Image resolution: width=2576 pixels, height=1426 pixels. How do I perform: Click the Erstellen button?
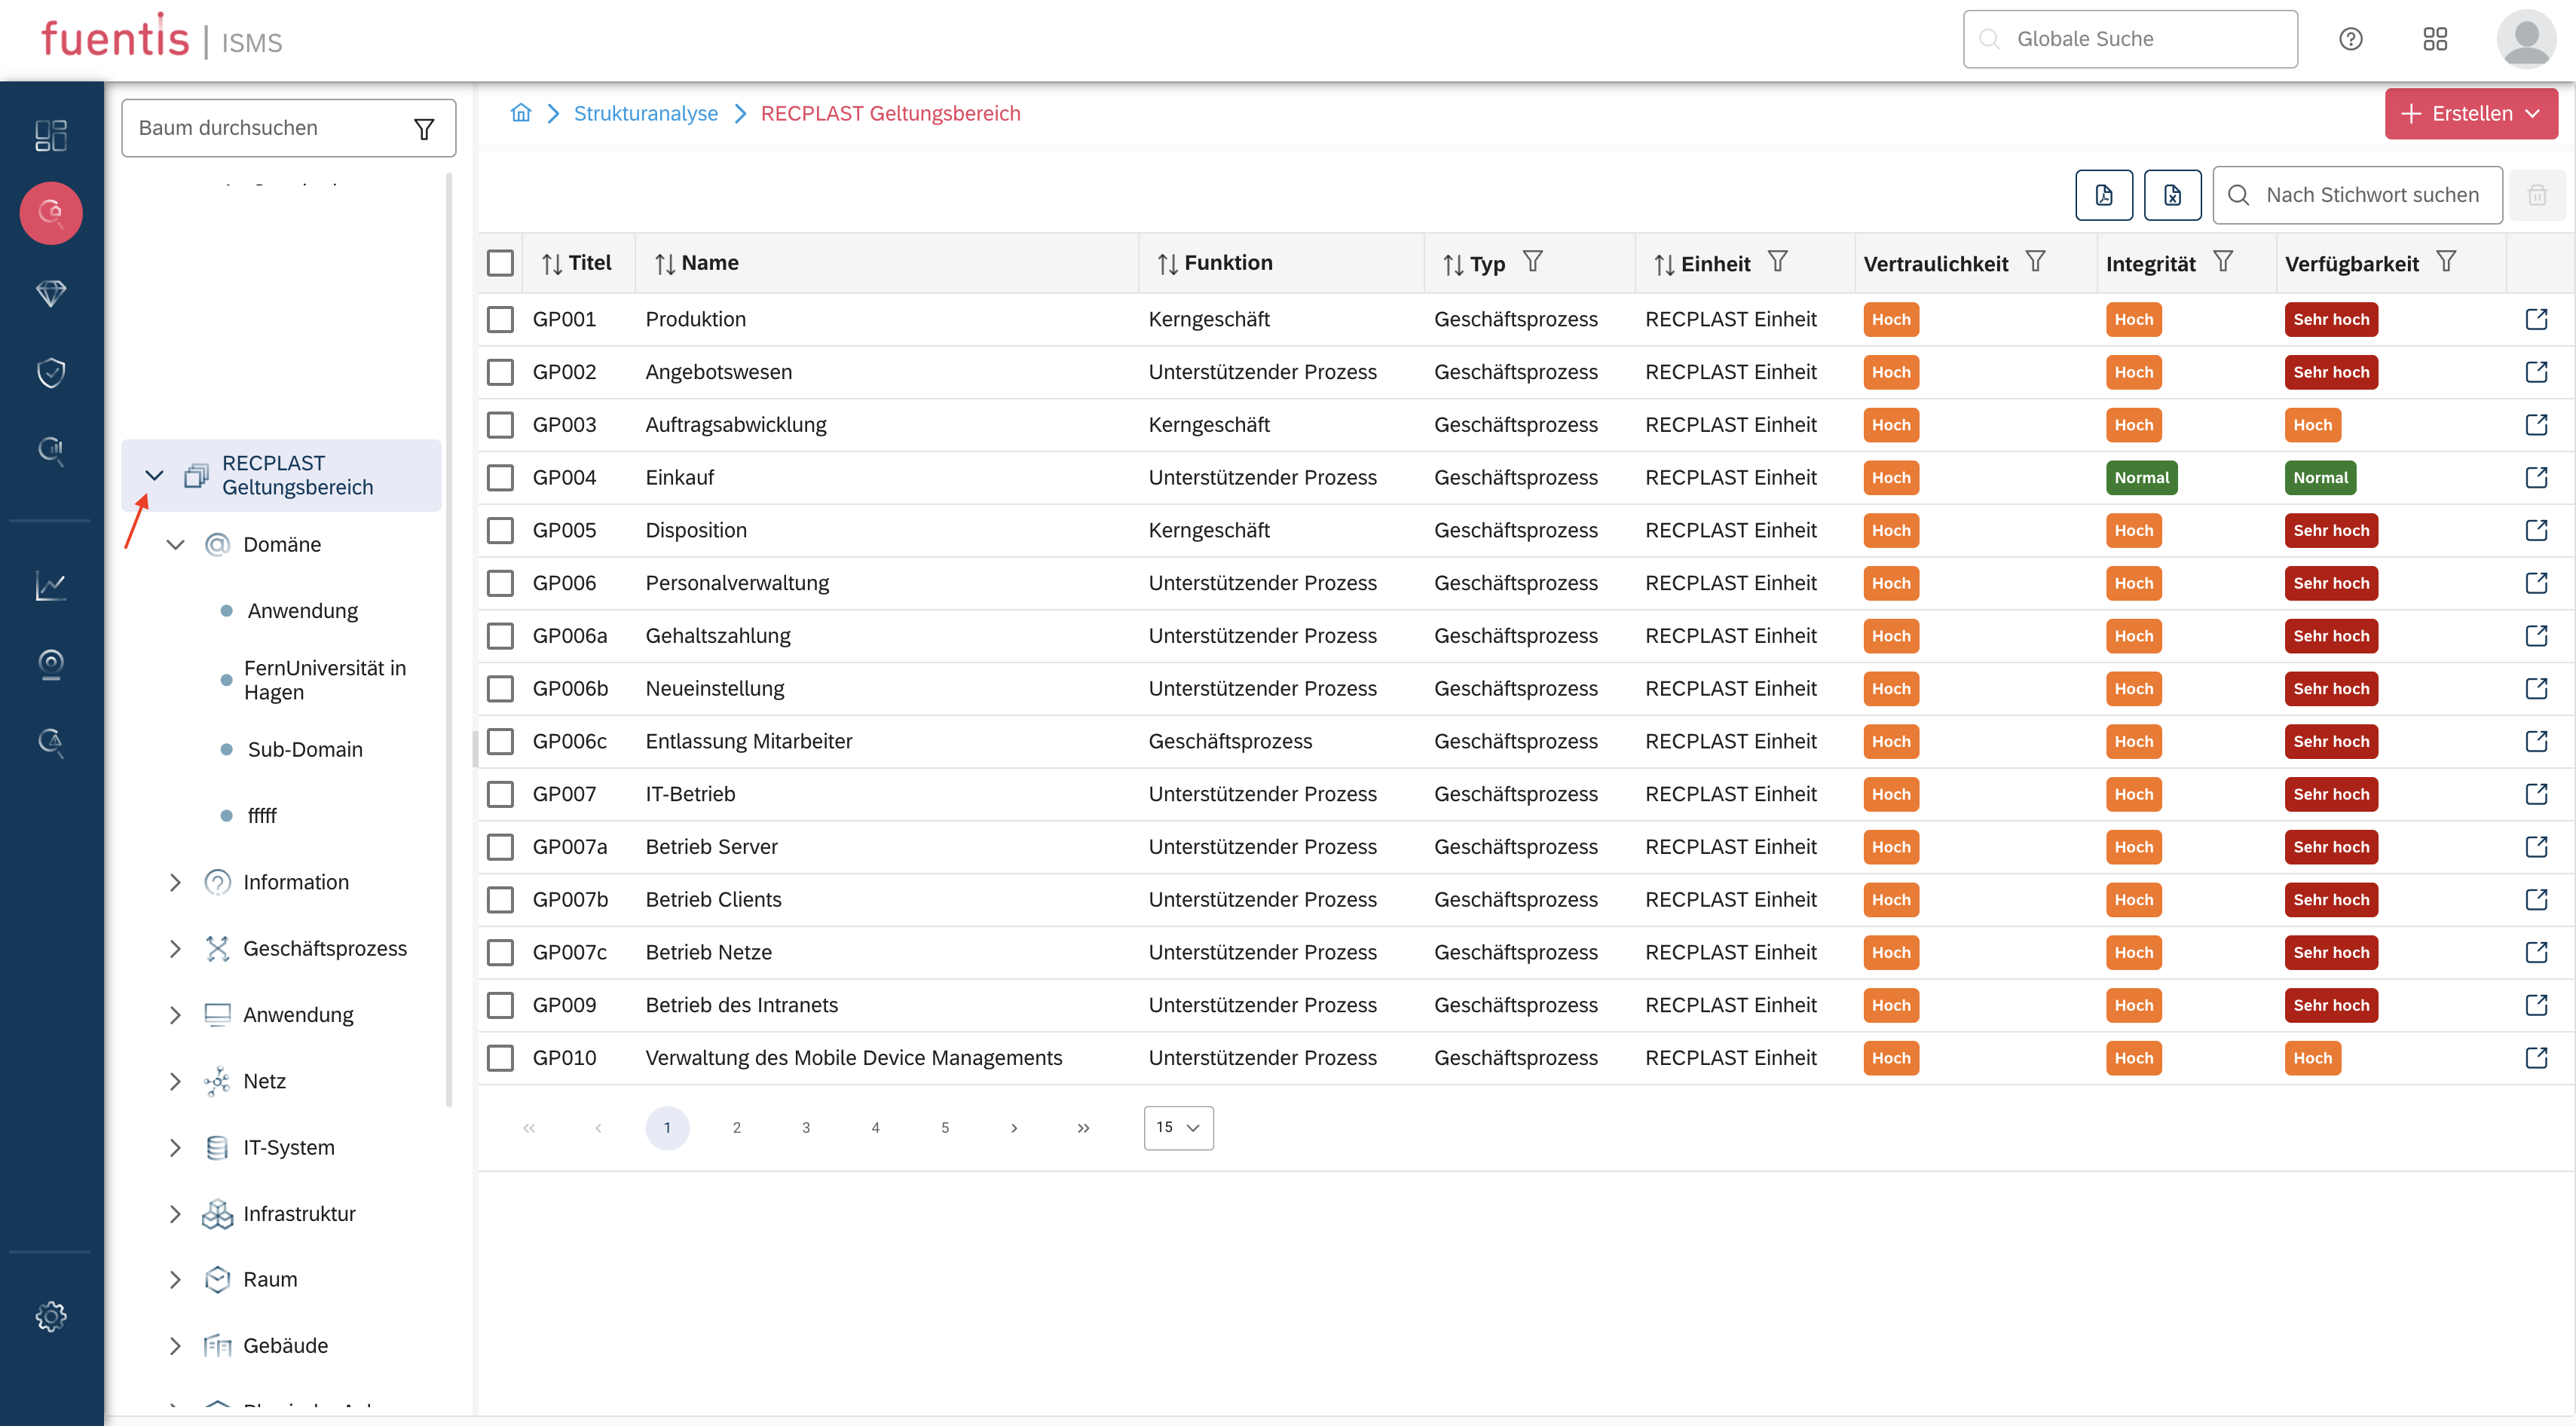2470,113
